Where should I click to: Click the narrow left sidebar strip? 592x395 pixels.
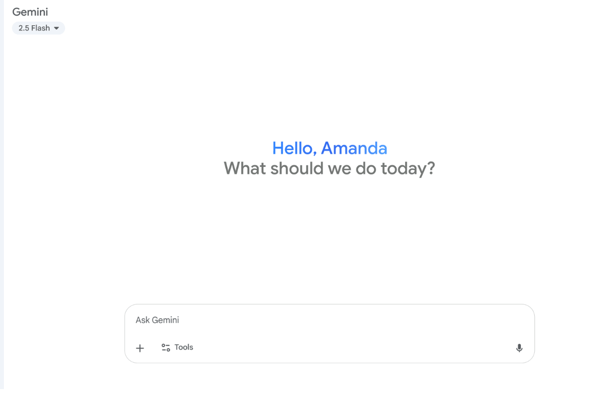(2, 197)
